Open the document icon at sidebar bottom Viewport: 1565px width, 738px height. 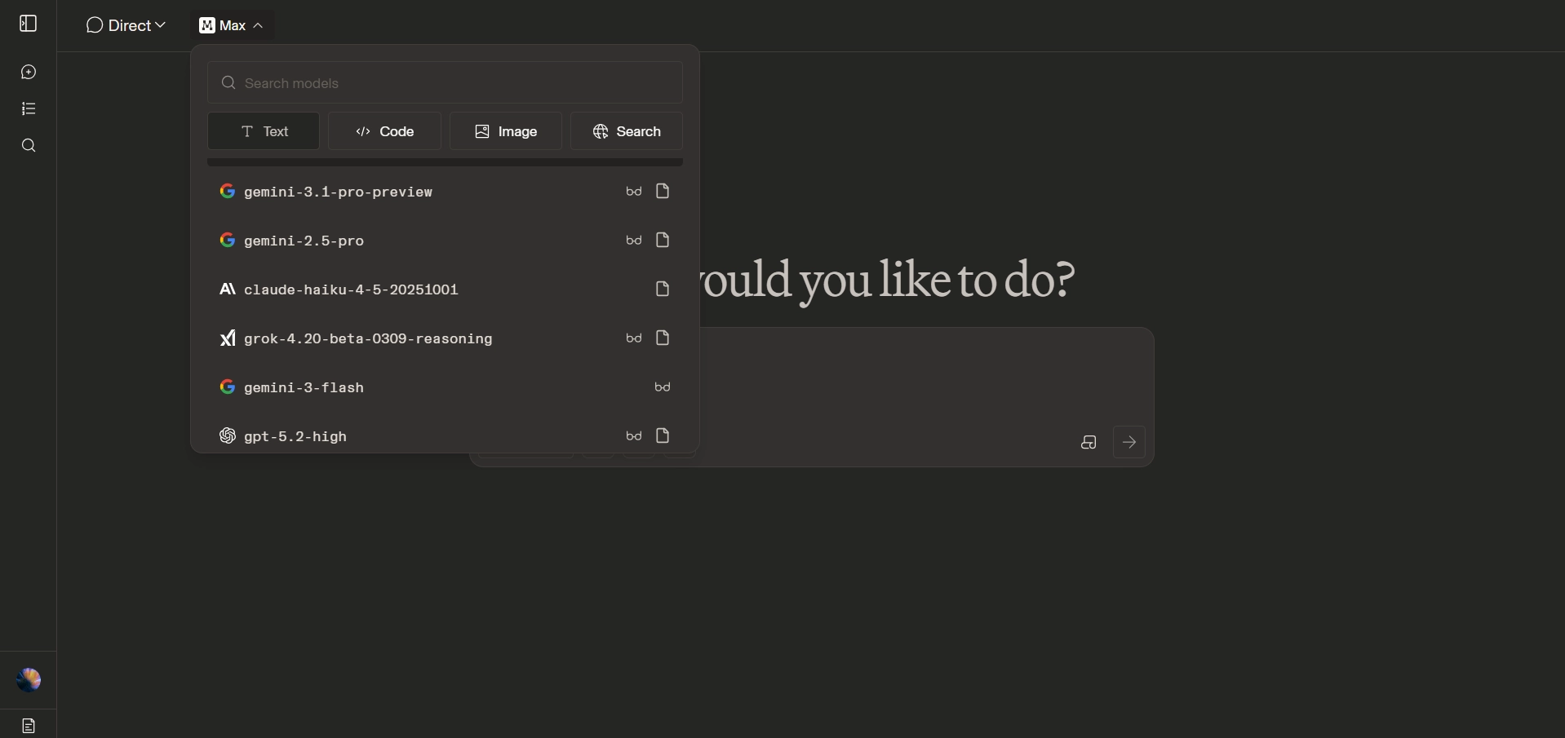pyautogui.click(x=29, y=726)
